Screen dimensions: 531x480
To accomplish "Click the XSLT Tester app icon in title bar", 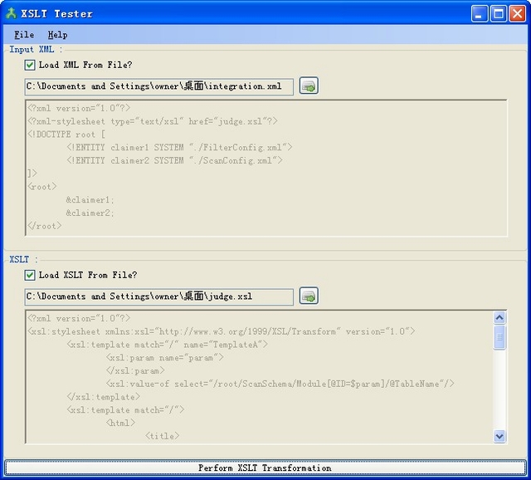I will (12, 13).
